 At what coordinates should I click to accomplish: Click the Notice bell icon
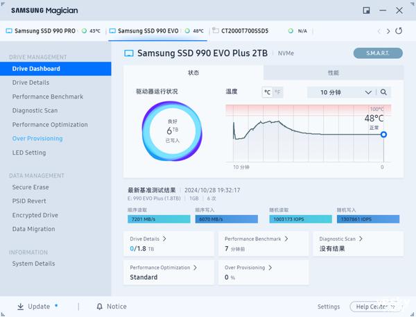coord(99,307)
